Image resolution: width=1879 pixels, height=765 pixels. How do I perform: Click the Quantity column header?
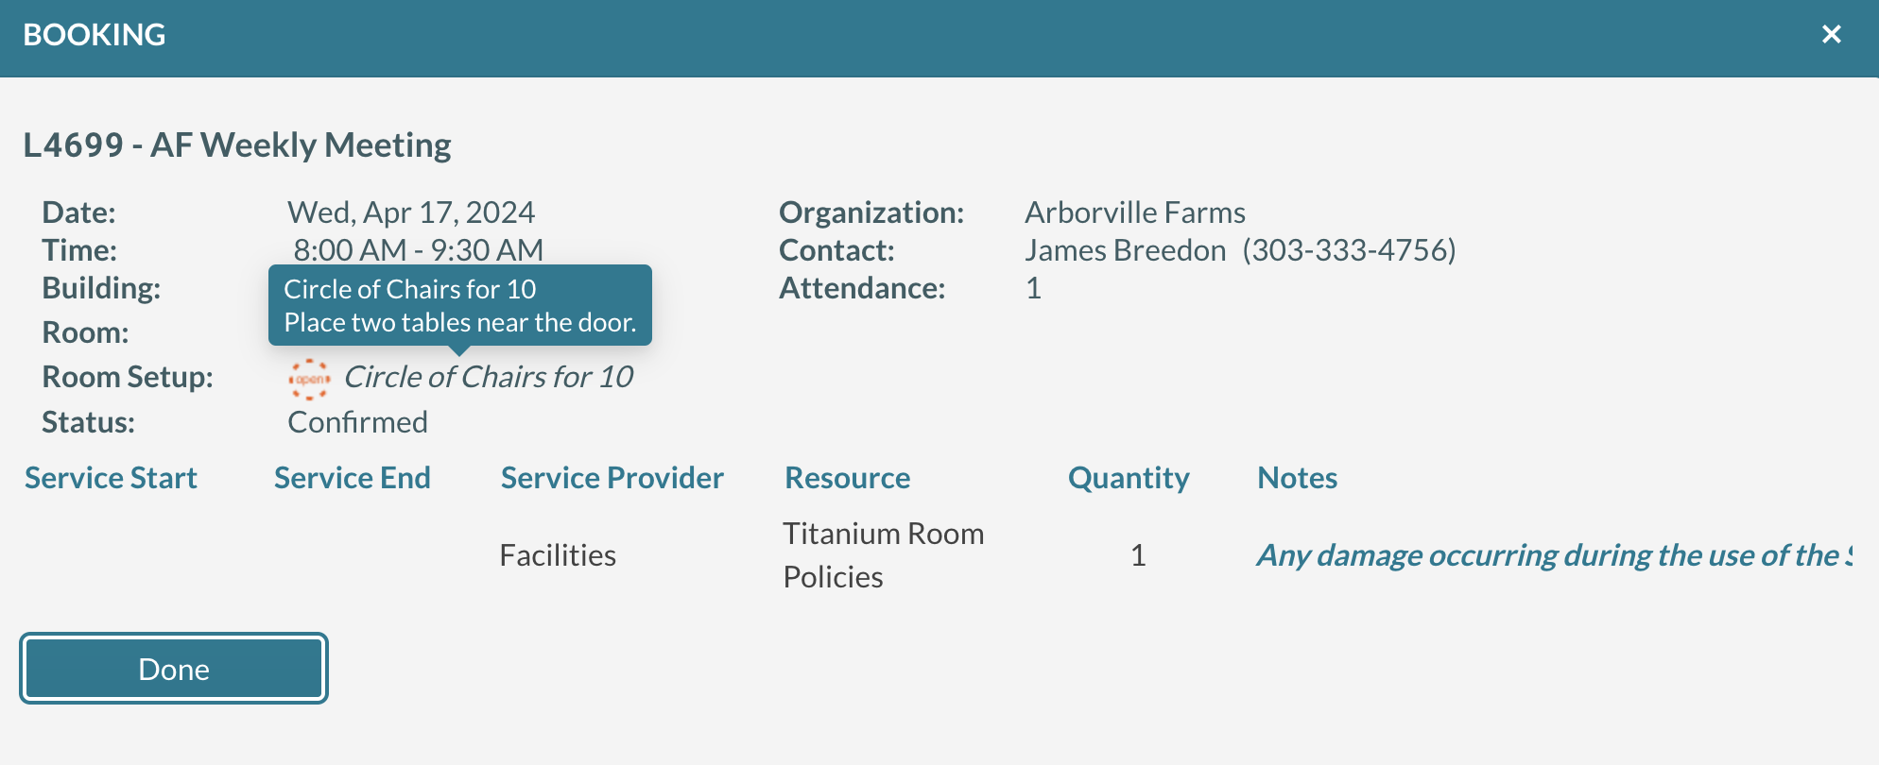click(x=1129, y=478)
